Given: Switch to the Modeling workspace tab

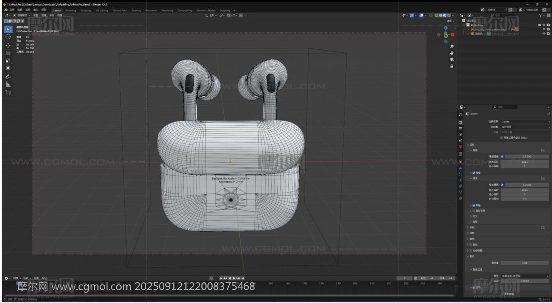Looking at the screenshot, I should coord(71,10).
